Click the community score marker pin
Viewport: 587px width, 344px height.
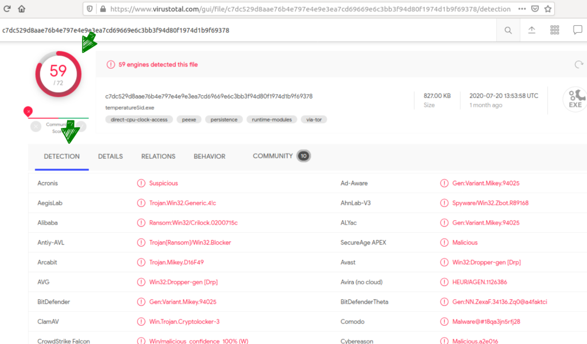[28, 111]
